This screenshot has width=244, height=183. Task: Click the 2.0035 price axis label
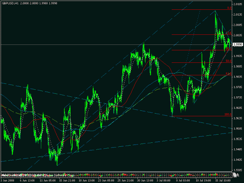(x=238, y=35)
